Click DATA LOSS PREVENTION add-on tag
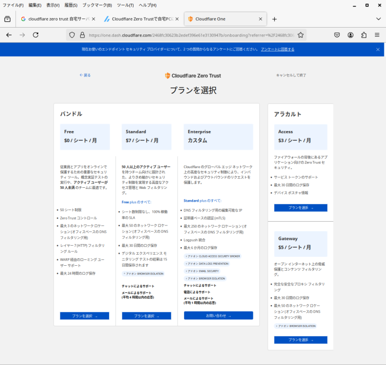Image resolution: width=386 pixels, height=365 pixels. point(207,264)
